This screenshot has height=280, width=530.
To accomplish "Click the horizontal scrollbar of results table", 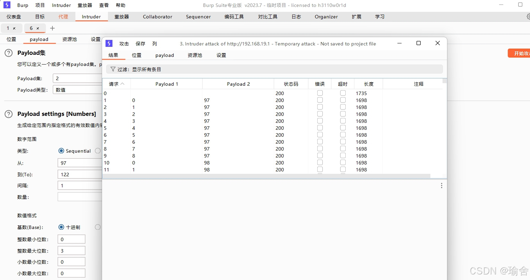I will [266, 176].
